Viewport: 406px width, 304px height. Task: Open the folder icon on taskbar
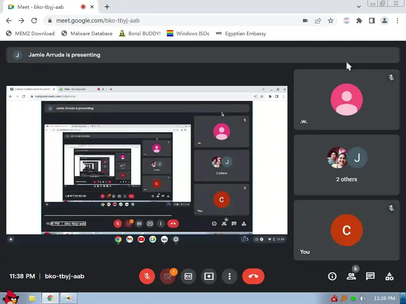pos(32,298)
